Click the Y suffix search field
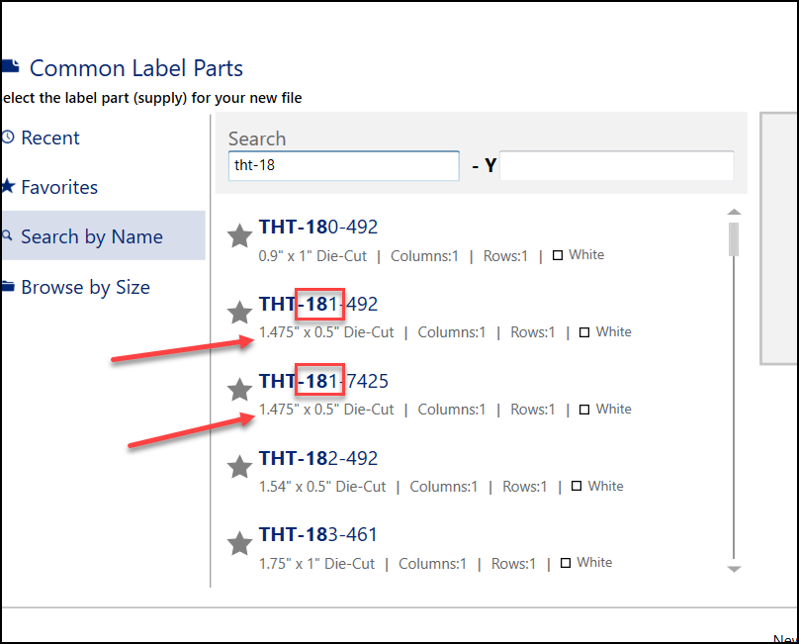Viewport: 799px width, 644px height. tap(616, 165)
